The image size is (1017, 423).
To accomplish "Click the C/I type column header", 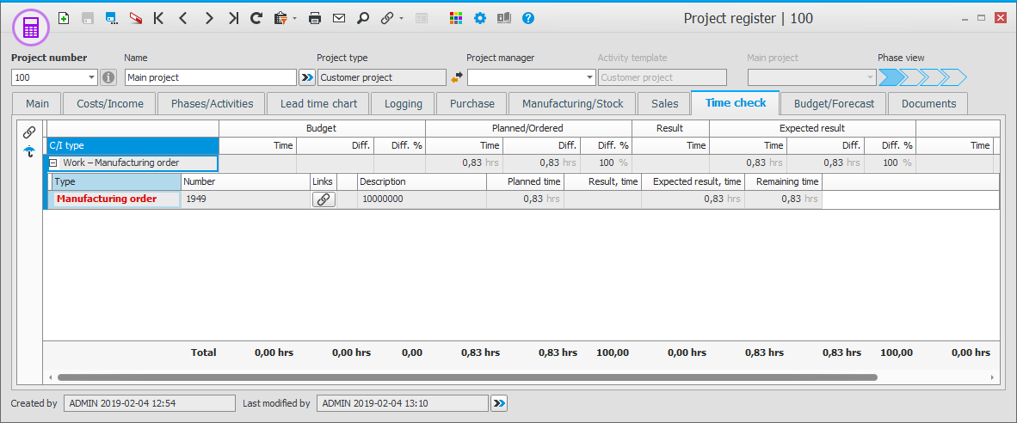I will pos(133,146).
